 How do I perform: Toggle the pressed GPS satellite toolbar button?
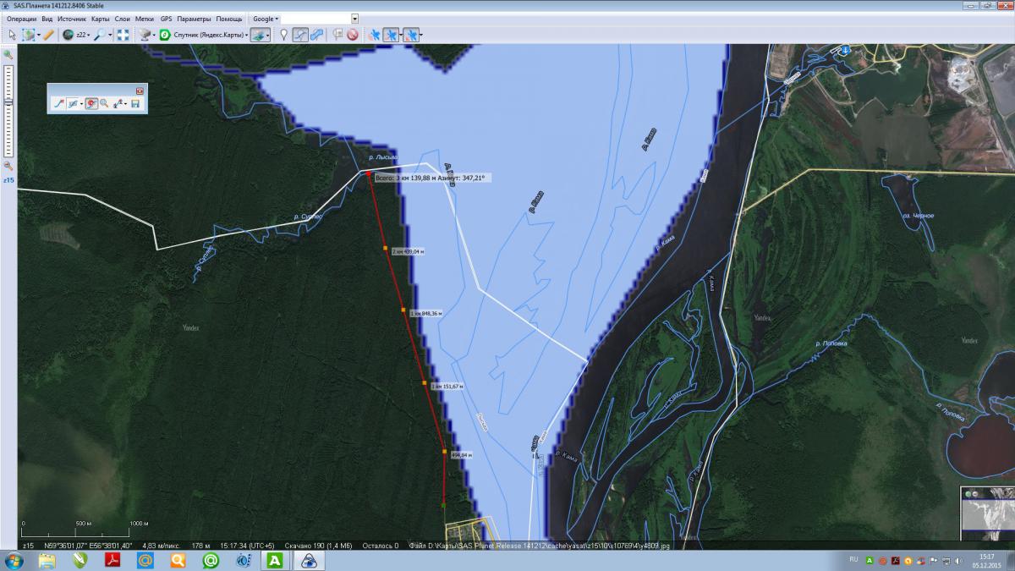click(391, 35)
